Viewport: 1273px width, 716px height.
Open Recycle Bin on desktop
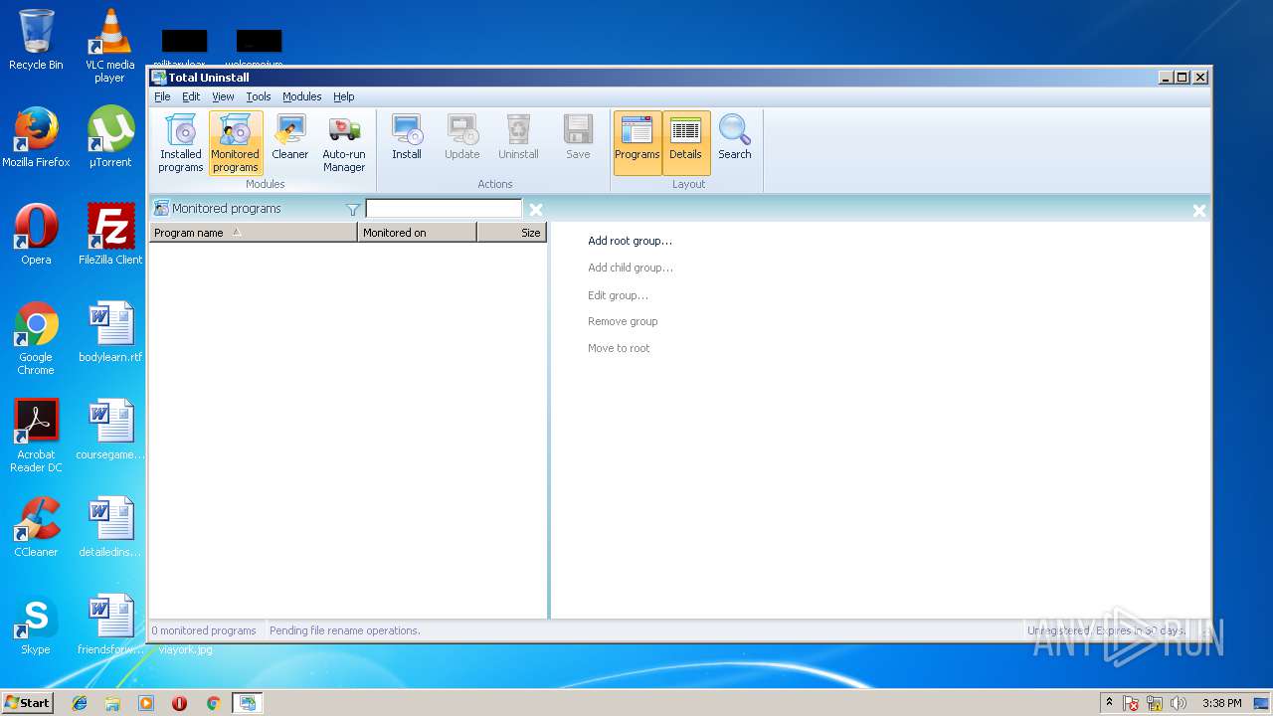click(x=36, y=40)
